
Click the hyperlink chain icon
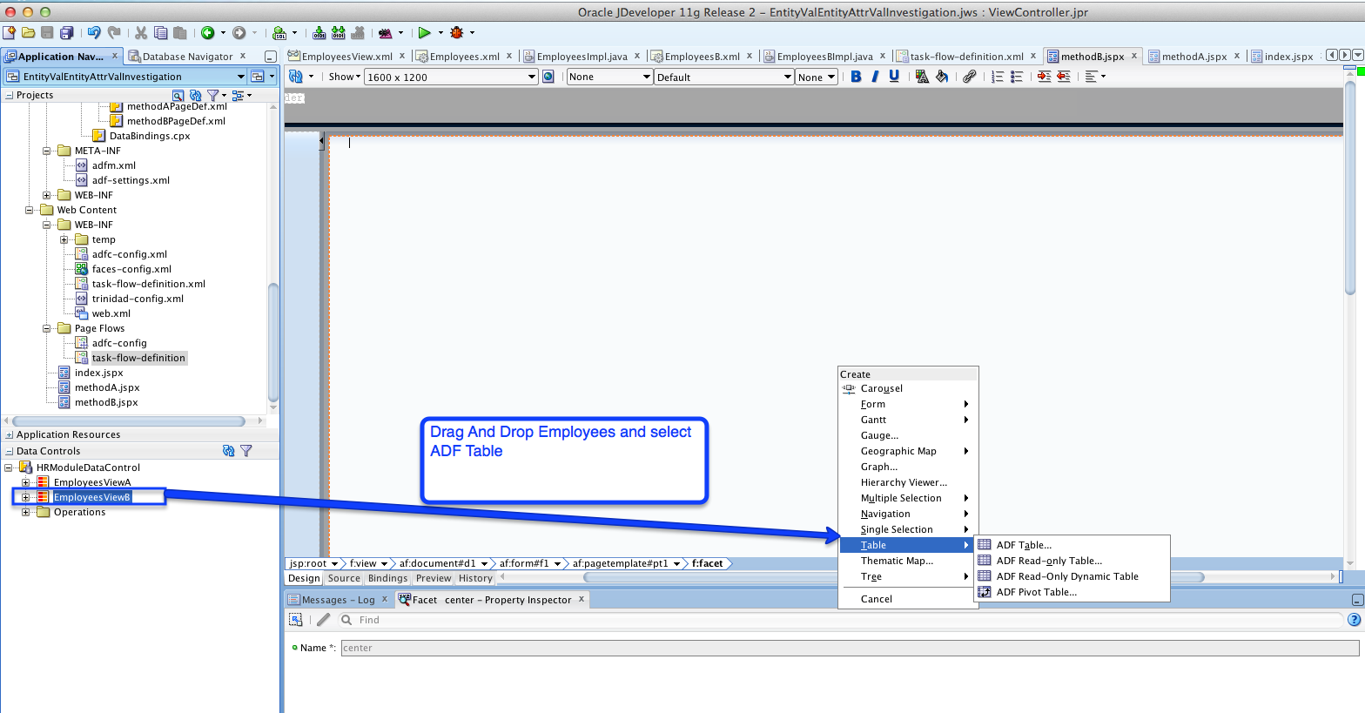click(x=970, y=77)
